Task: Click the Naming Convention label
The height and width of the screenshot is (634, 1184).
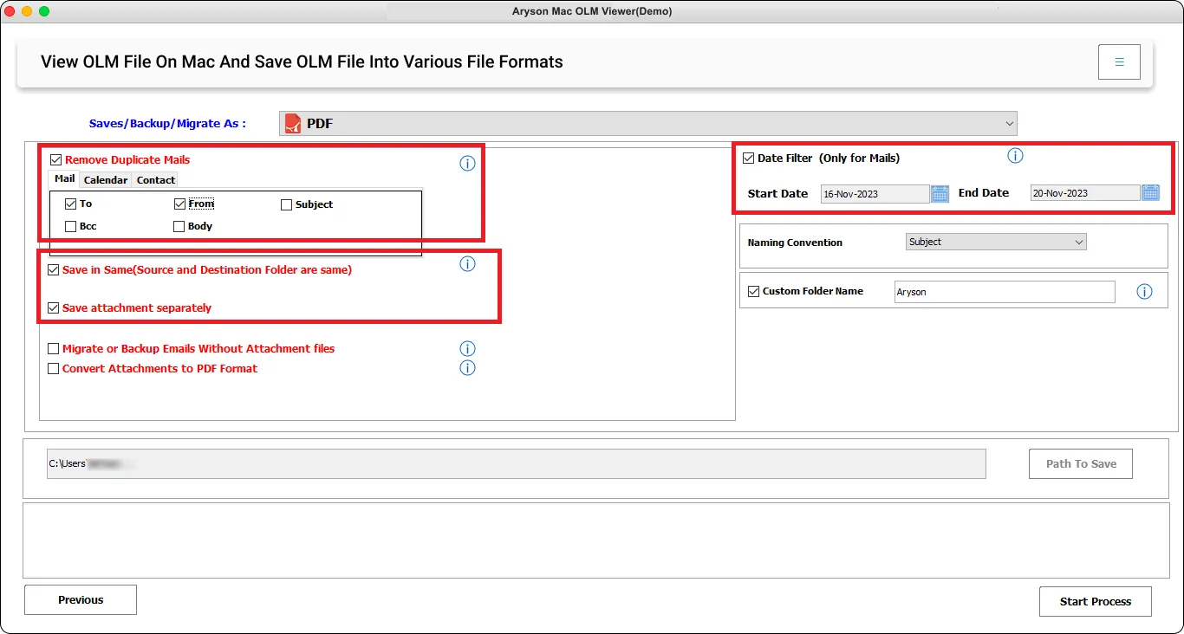Action: 795,243
